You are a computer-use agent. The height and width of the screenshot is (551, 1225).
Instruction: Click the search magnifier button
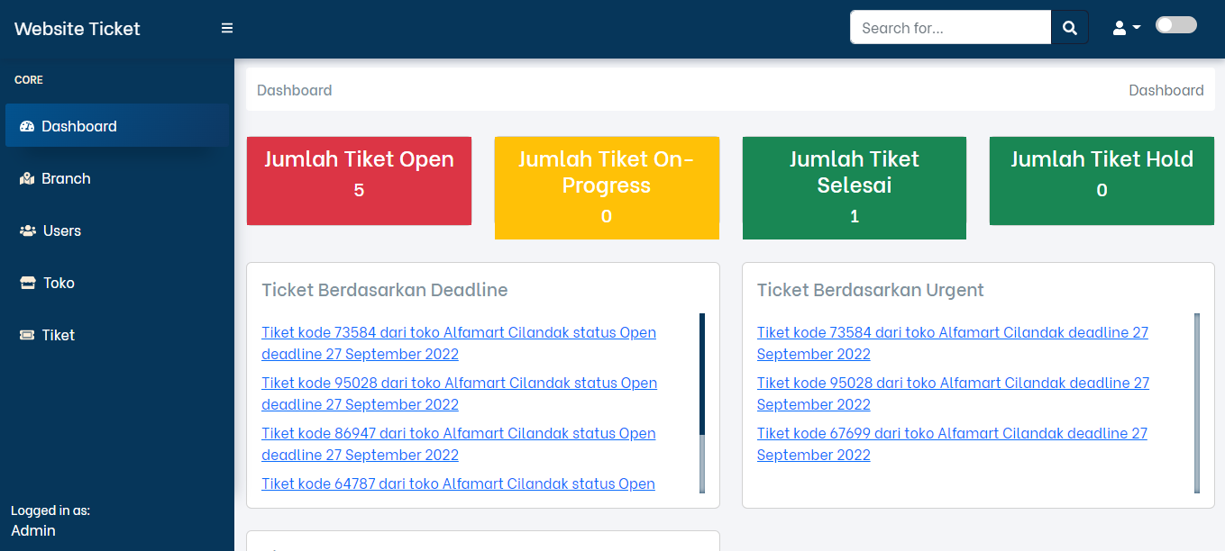click(x=1070, y=28)
